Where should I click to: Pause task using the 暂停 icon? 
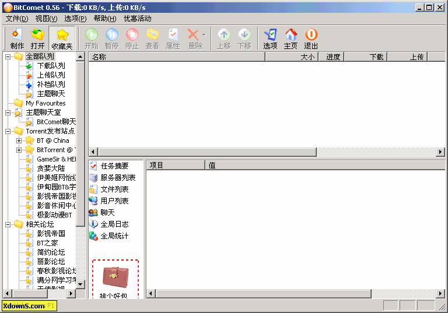[112, 38]
